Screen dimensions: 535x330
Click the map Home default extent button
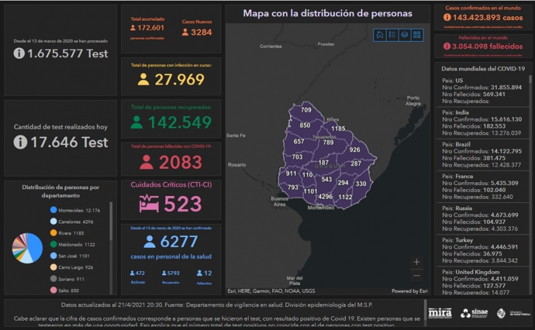(379, 35)
